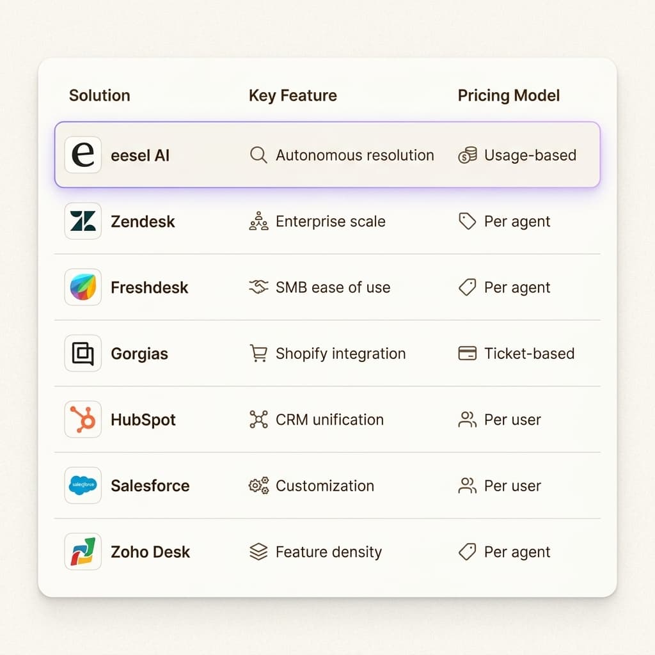
Task: Click the HubSpot logo icon
Action: point(83,419)
